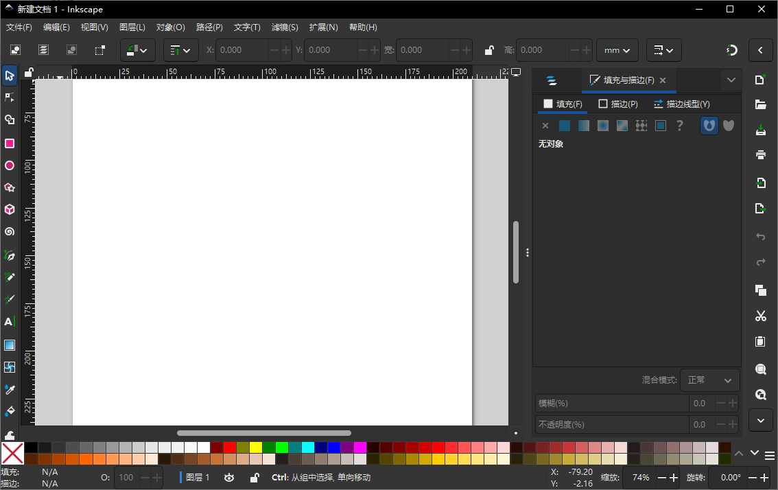Select the Rectangle tool

pos(10,143)
